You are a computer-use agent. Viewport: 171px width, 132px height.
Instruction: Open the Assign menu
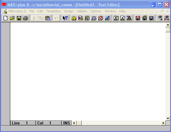[x=69, y=11]
